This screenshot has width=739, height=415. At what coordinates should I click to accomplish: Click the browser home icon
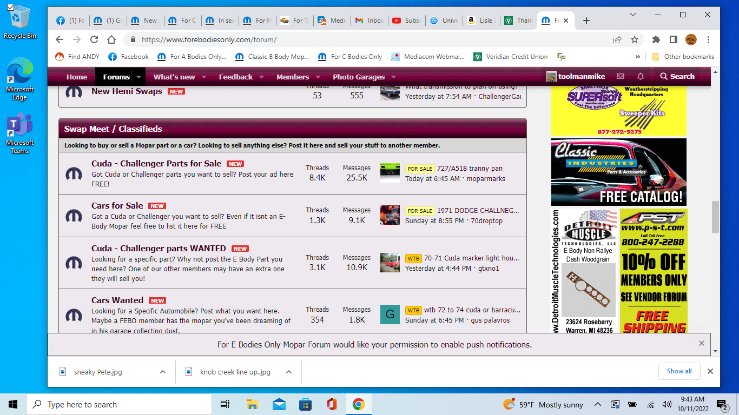(x=111, y=39)
